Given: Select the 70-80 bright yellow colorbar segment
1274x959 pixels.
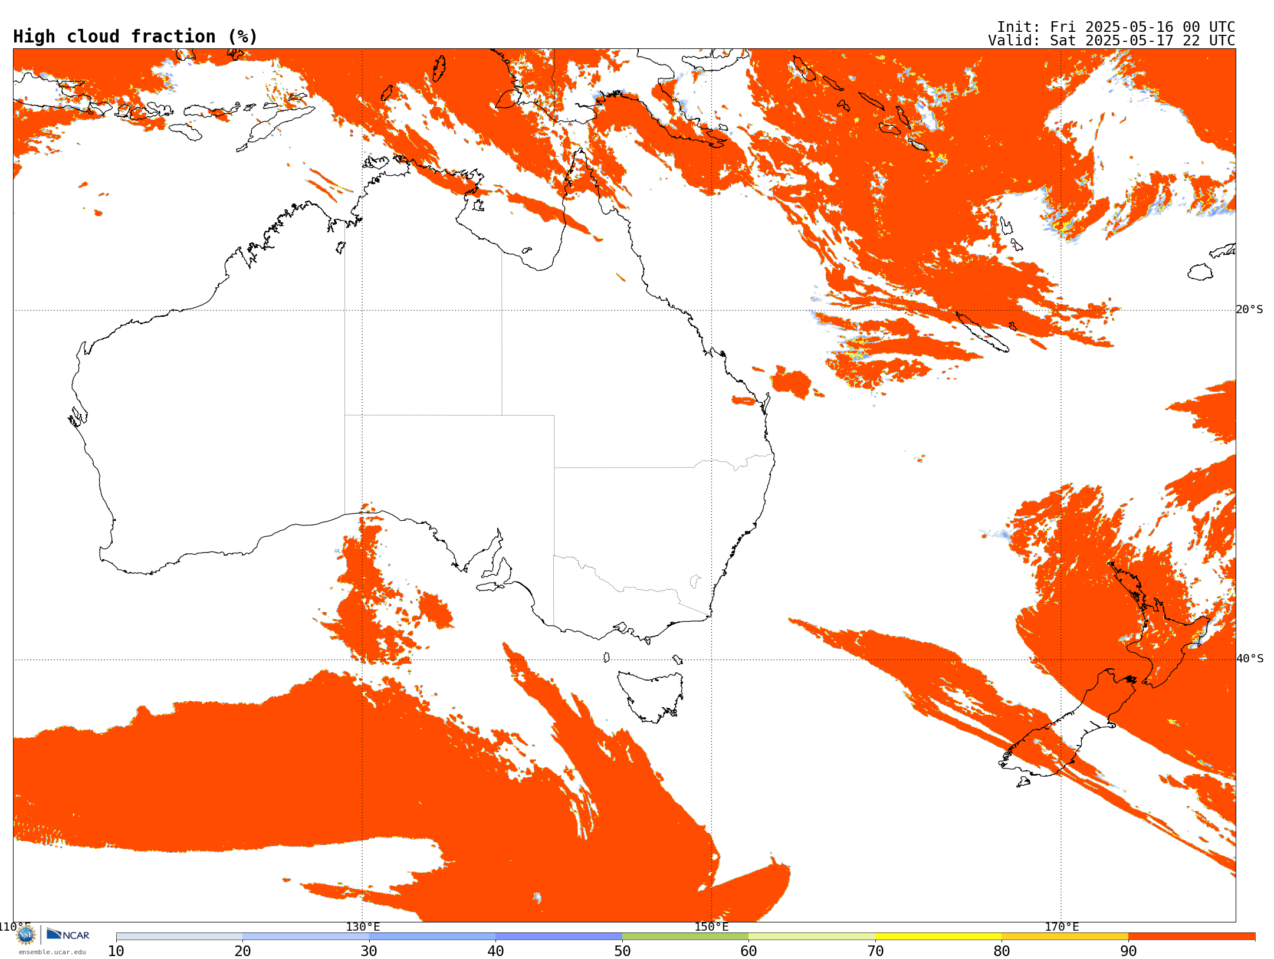Looking at the screenshot, I should (x=938, y=937).
